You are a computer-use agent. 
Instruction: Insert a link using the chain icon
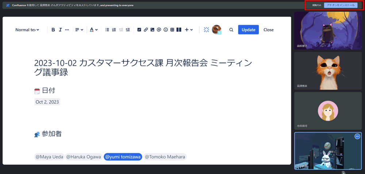[x=146, y=30]
